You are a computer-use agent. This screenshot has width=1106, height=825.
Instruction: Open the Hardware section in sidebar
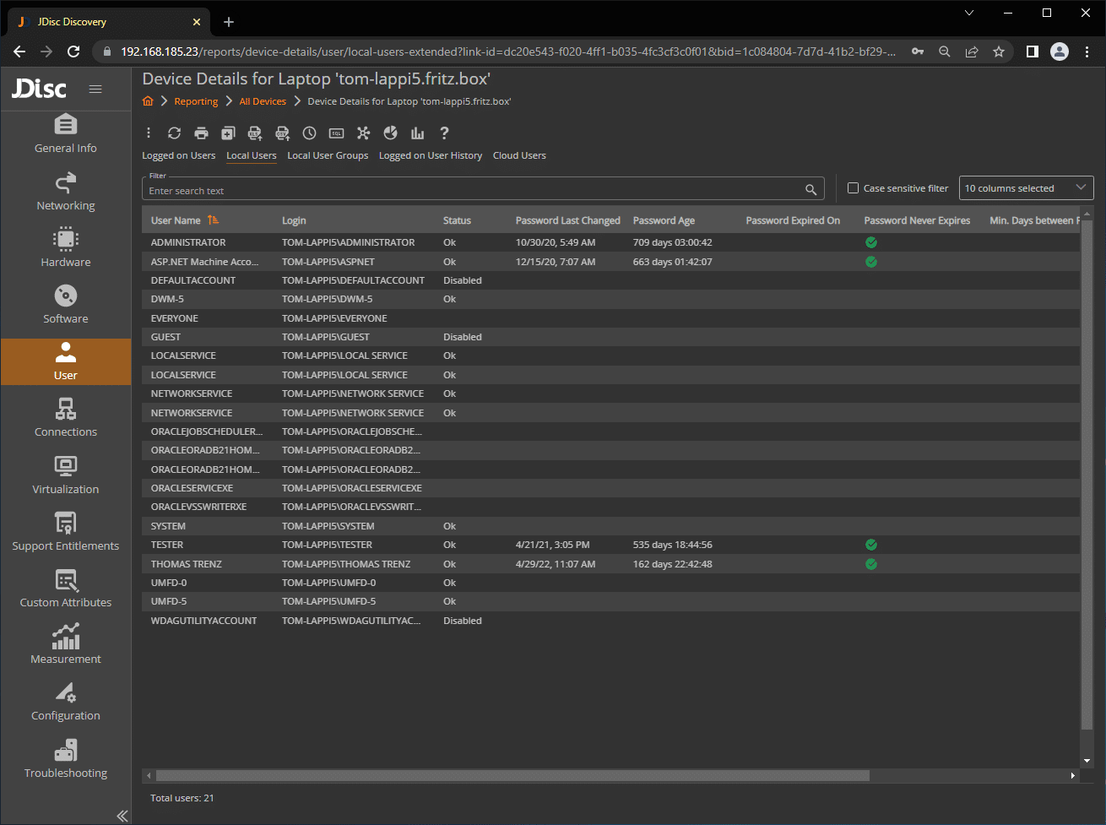point(66,247)
